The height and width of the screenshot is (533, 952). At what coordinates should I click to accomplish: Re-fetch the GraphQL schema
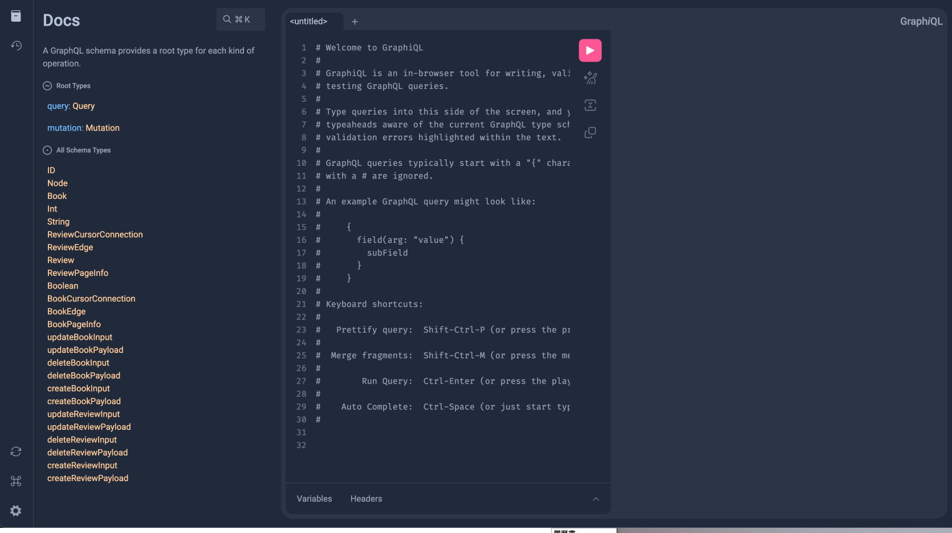point(16,451)
